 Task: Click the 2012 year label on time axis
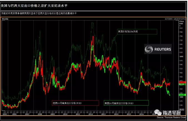(91, 114)
